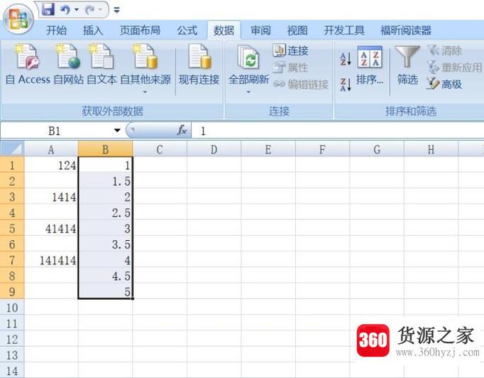
Task: Select column H header
Action: pyautogui.click(x=431, y=150)
